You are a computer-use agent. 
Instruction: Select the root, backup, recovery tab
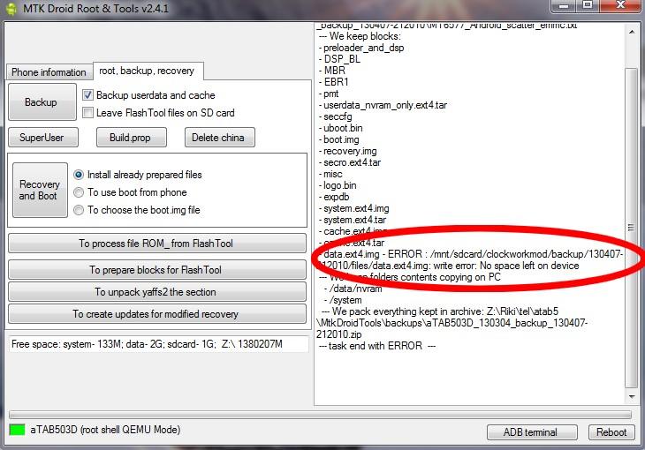tap(148, 71)
